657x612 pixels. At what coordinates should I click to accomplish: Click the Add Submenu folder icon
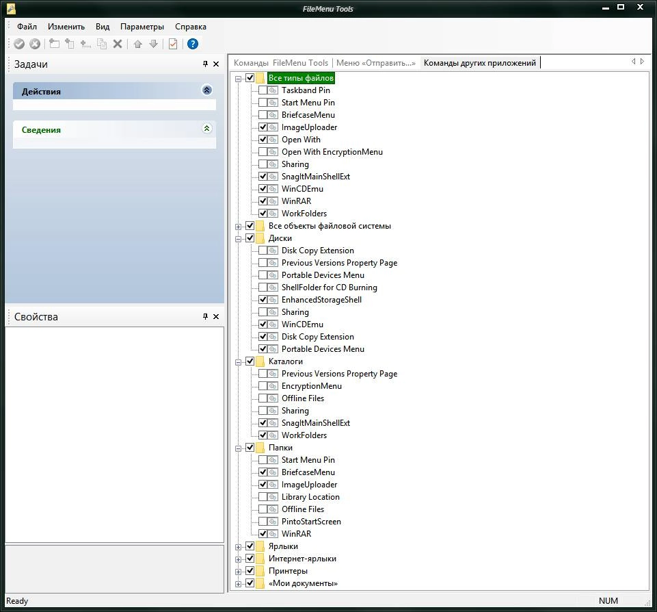[54, 44]
